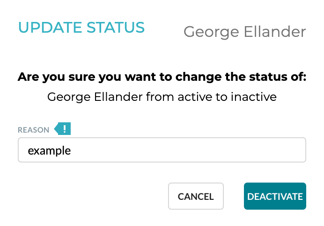Click 'status of:' at the end of the bold question
Image resolution: width=324 pixels, height=226 pixels.
(278, 77)
